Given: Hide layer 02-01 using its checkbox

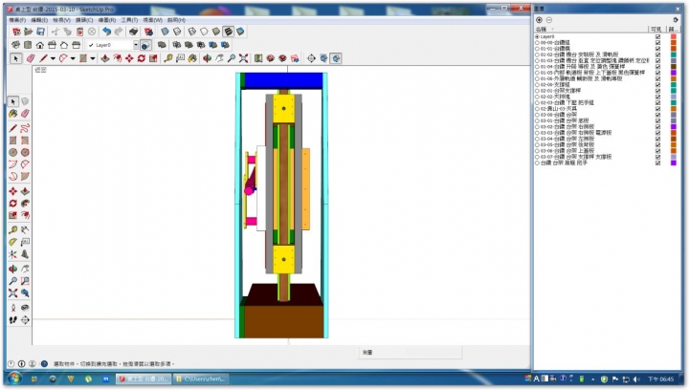Looking at the screenshot, I should [657, 91].
